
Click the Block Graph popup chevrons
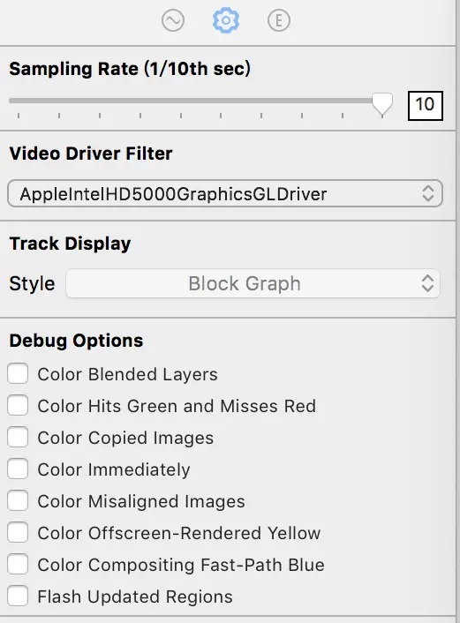[x=428, y=283]
